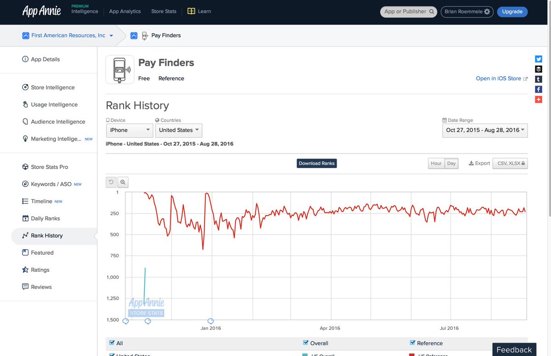Open the United States countries dropdown

[179, 130]
